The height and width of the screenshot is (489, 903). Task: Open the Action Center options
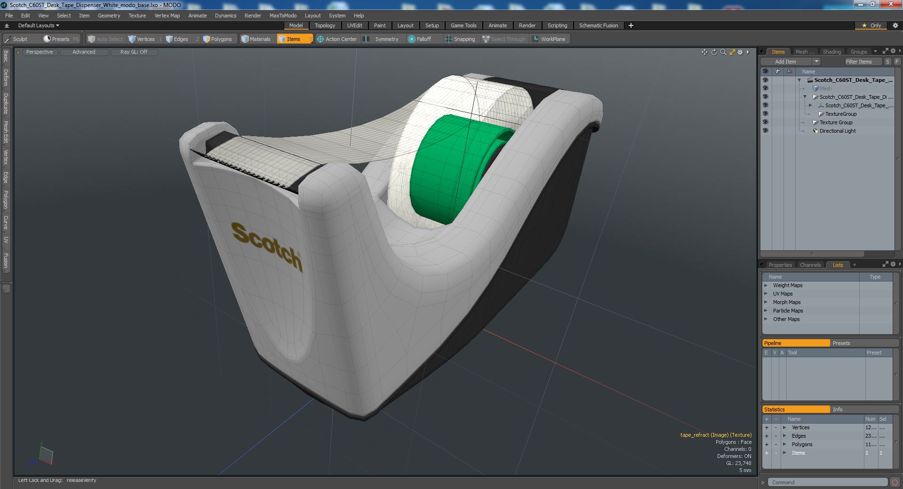pyautogui.click(x=337, y=39)
